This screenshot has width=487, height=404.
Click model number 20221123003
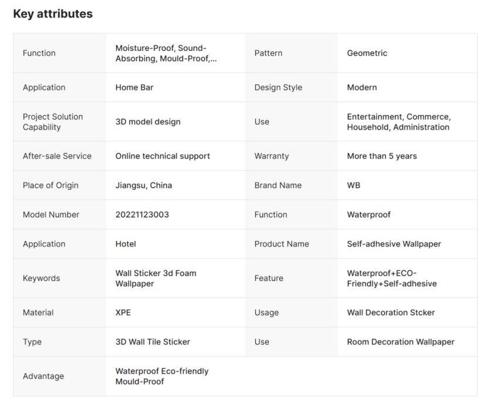pos(142,215)
